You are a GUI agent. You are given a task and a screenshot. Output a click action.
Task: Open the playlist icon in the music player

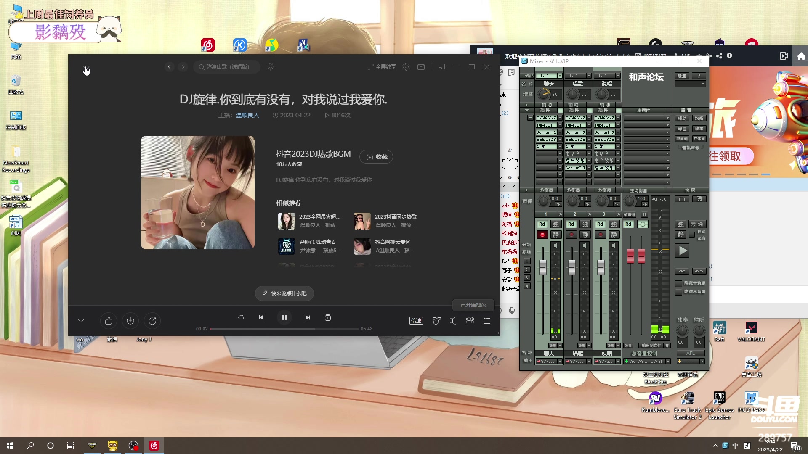[x=486, y=320]
